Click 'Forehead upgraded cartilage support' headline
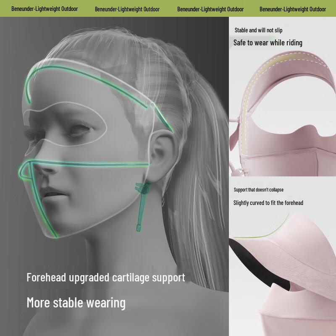The height and width of the screenshot is (336, 336). (106, 278)
